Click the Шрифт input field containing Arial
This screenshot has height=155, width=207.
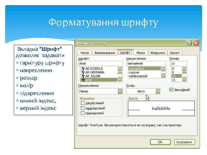tap(100, 63)
